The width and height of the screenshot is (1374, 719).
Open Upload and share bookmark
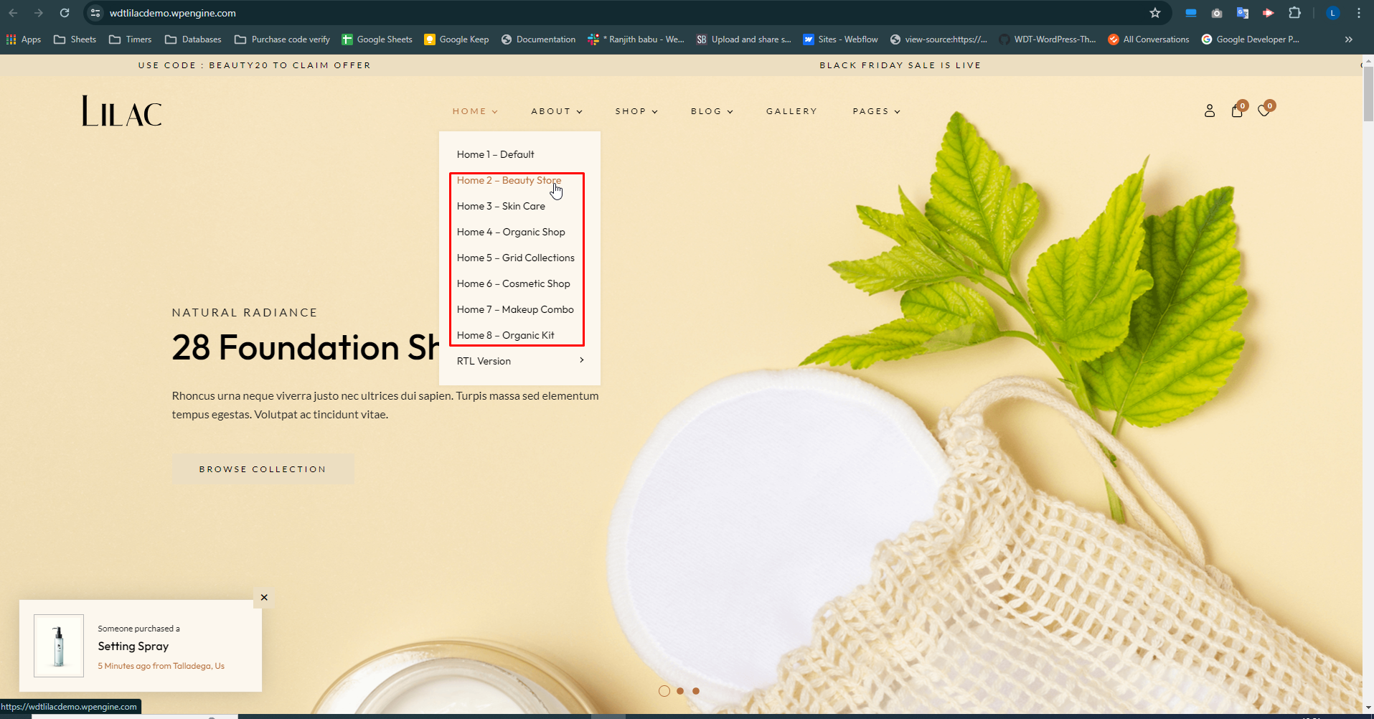pos(743,39)
